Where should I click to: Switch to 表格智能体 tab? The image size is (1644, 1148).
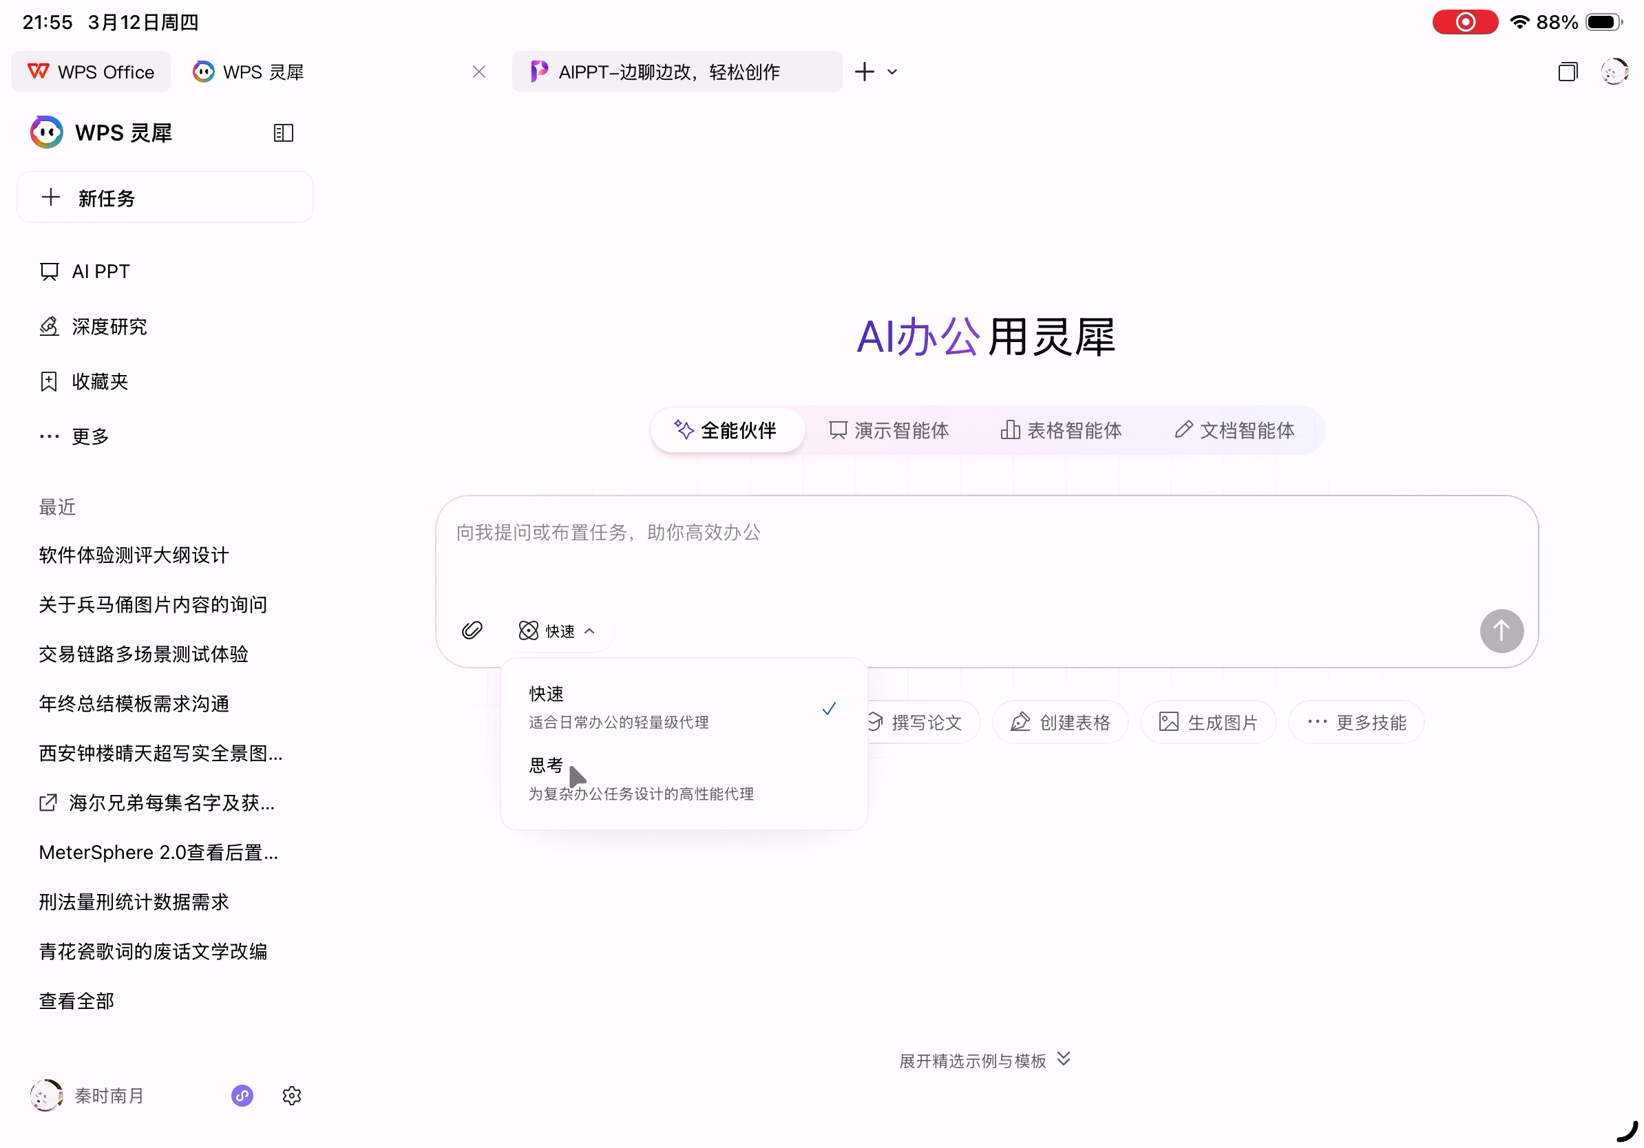(x=1061, y=430)
